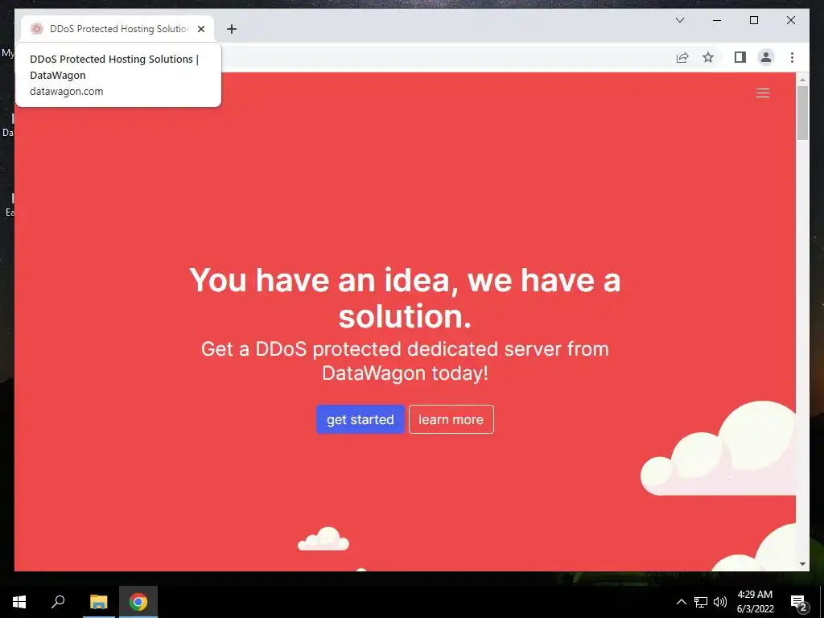Click the Chrome taskbar icon
Image resolution: width=824 pixels, height=618 pixels.
click(138, 602)
